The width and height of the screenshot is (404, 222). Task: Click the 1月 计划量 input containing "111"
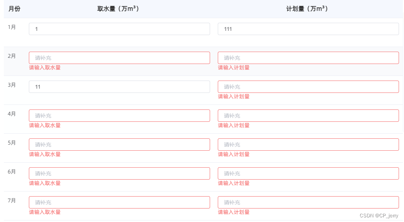(x=308, y=29)
